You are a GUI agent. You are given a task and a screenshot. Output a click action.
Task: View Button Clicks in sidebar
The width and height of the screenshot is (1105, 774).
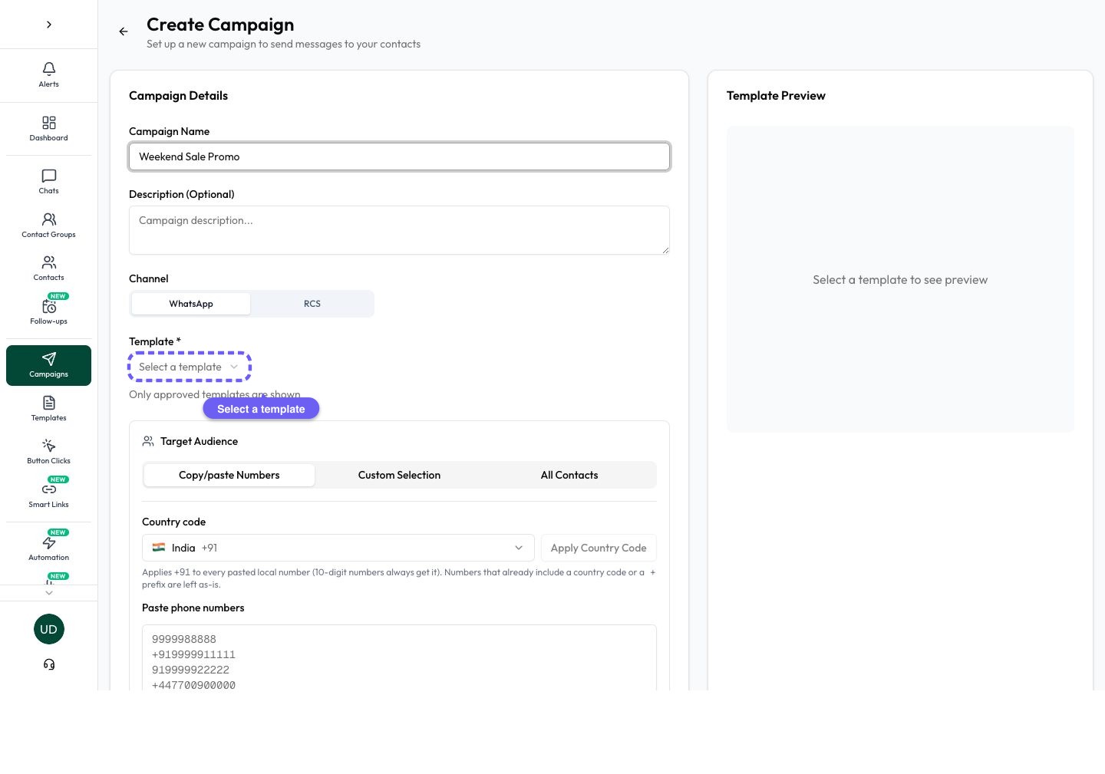click(48, 451)
